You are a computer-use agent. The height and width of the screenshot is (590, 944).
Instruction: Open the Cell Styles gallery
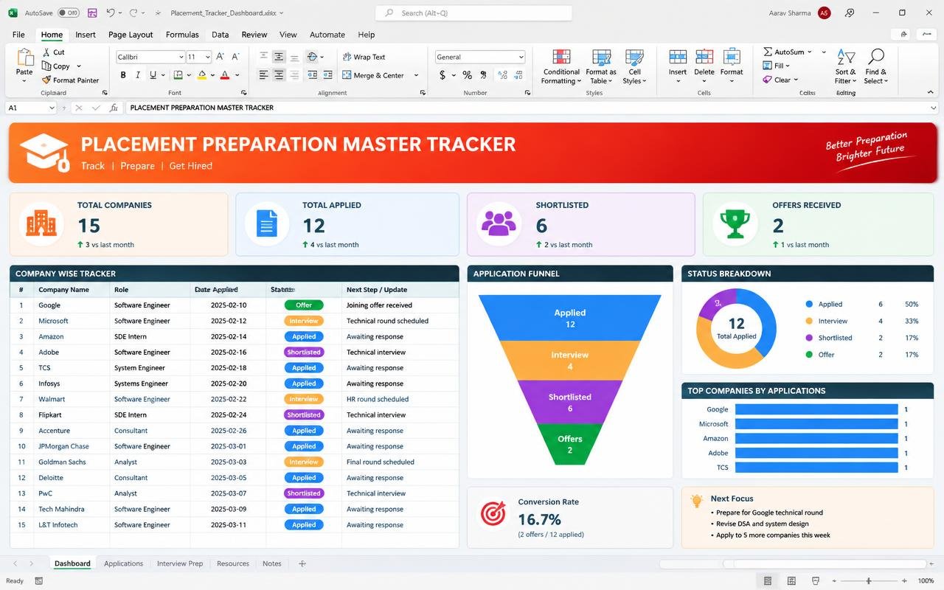point(634,67)
